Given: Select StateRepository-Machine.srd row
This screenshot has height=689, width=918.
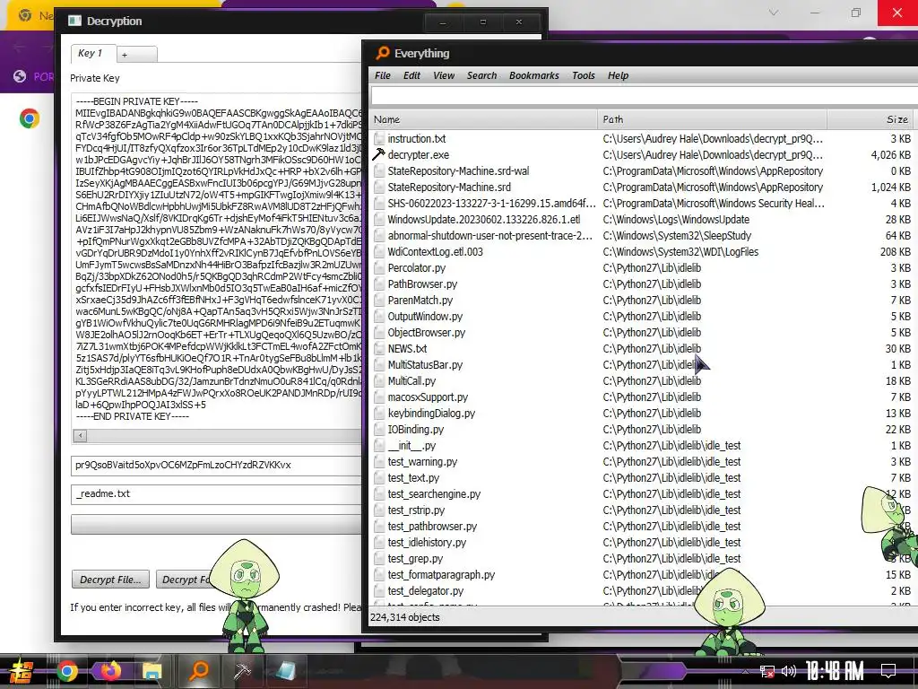Looking at the screenshot, I should tap(449, 188).
